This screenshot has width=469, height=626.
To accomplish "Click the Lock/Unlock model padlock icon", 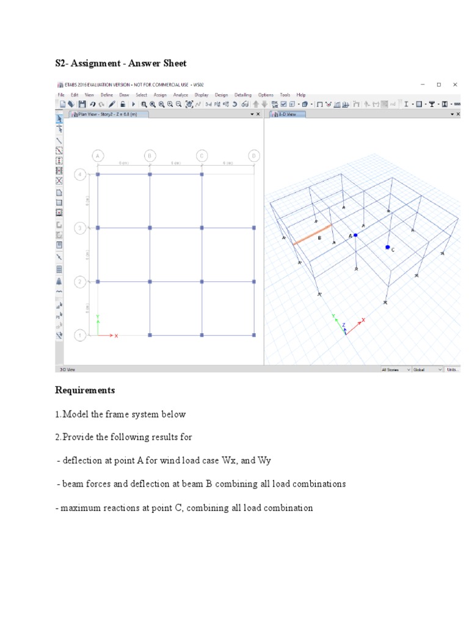I will [x=123, y=104].
